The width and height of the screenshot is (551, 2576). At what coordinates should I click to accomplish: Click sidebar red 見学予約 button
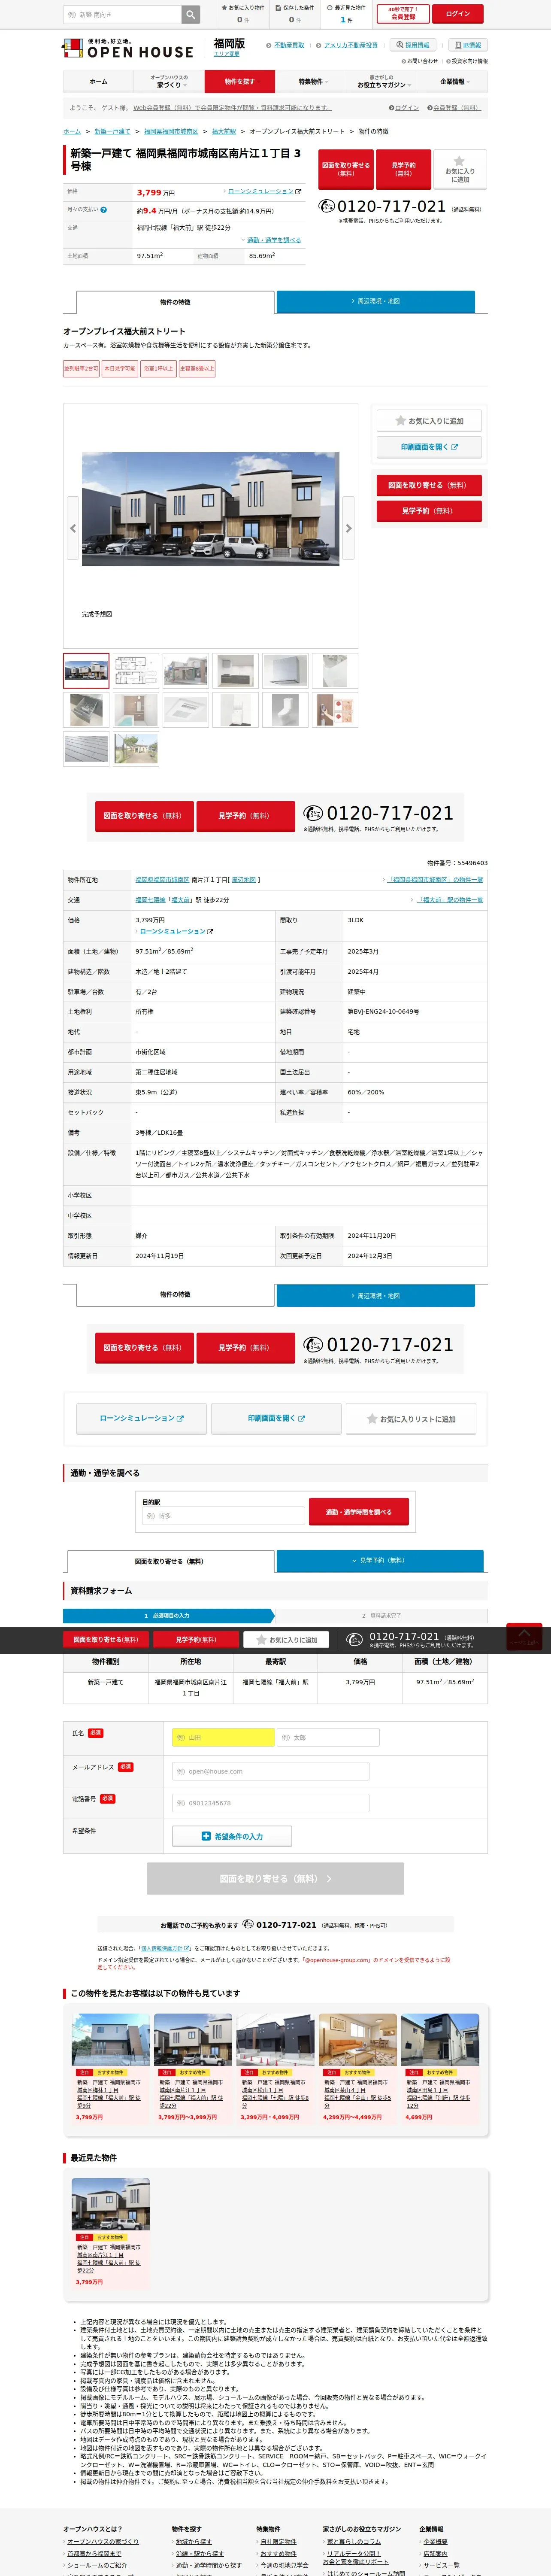(x=429, y=511)
